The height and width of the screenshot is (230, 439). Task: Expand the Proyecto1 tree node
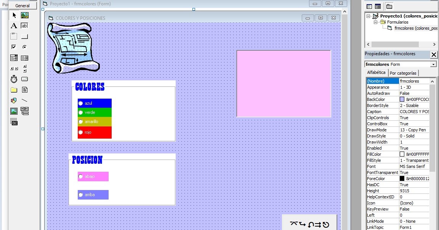(x=368, y=16)
